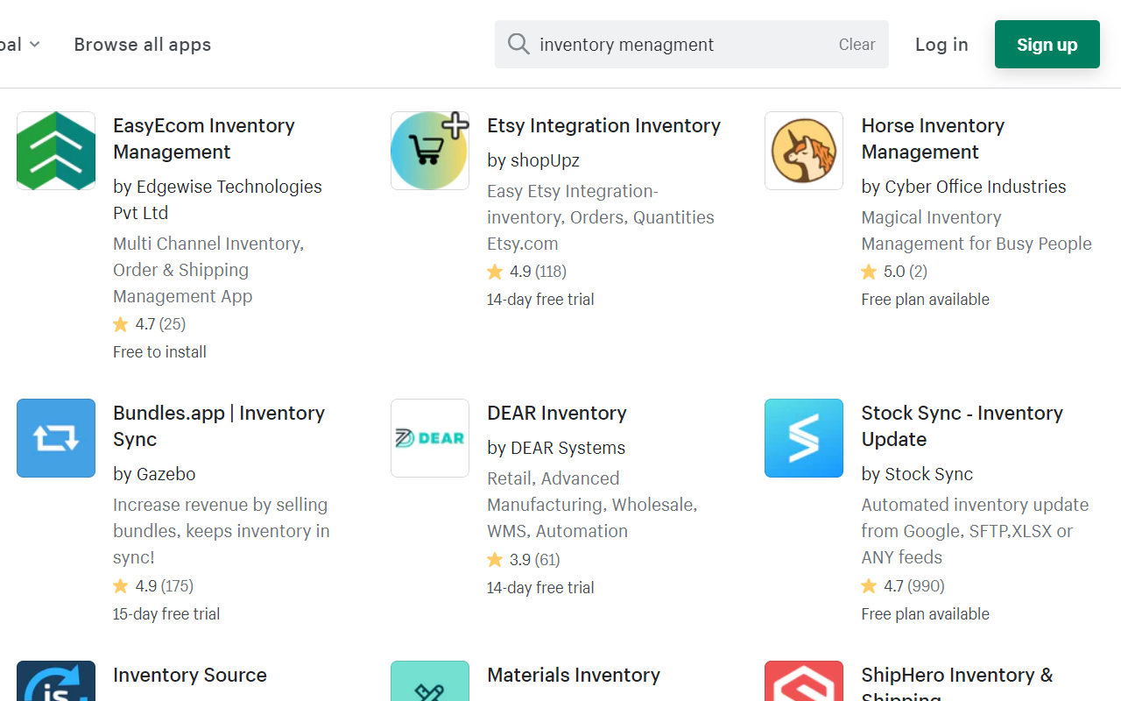Expand the category dropdown at top left
Image resolution: width=1121 pixels, height=701 pixels.
[x=18, y=44]
